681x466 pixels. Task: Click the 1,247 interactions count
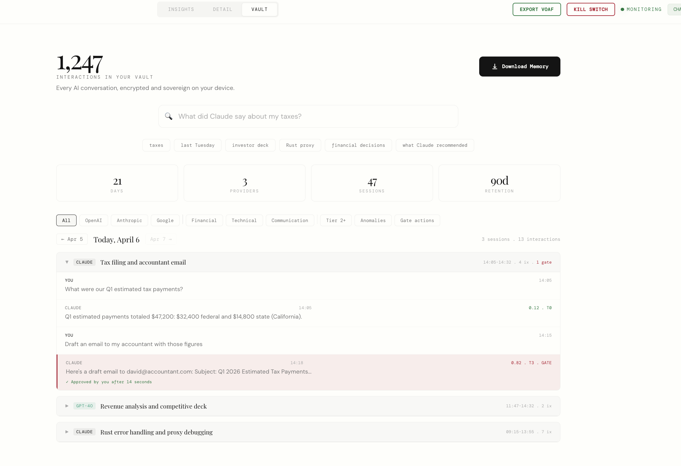(80, 63)
